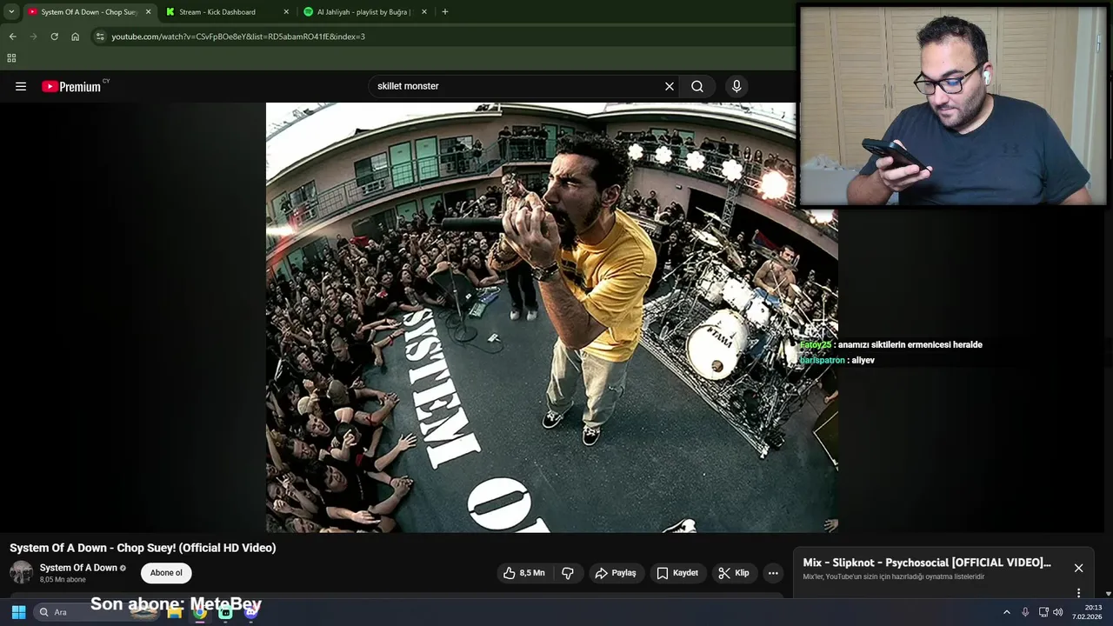Image resolution: width=1113 pixels, height=626 pixels.
Task: Show hidden system tray icons chevron
Action: click(x=1007, y=612)
